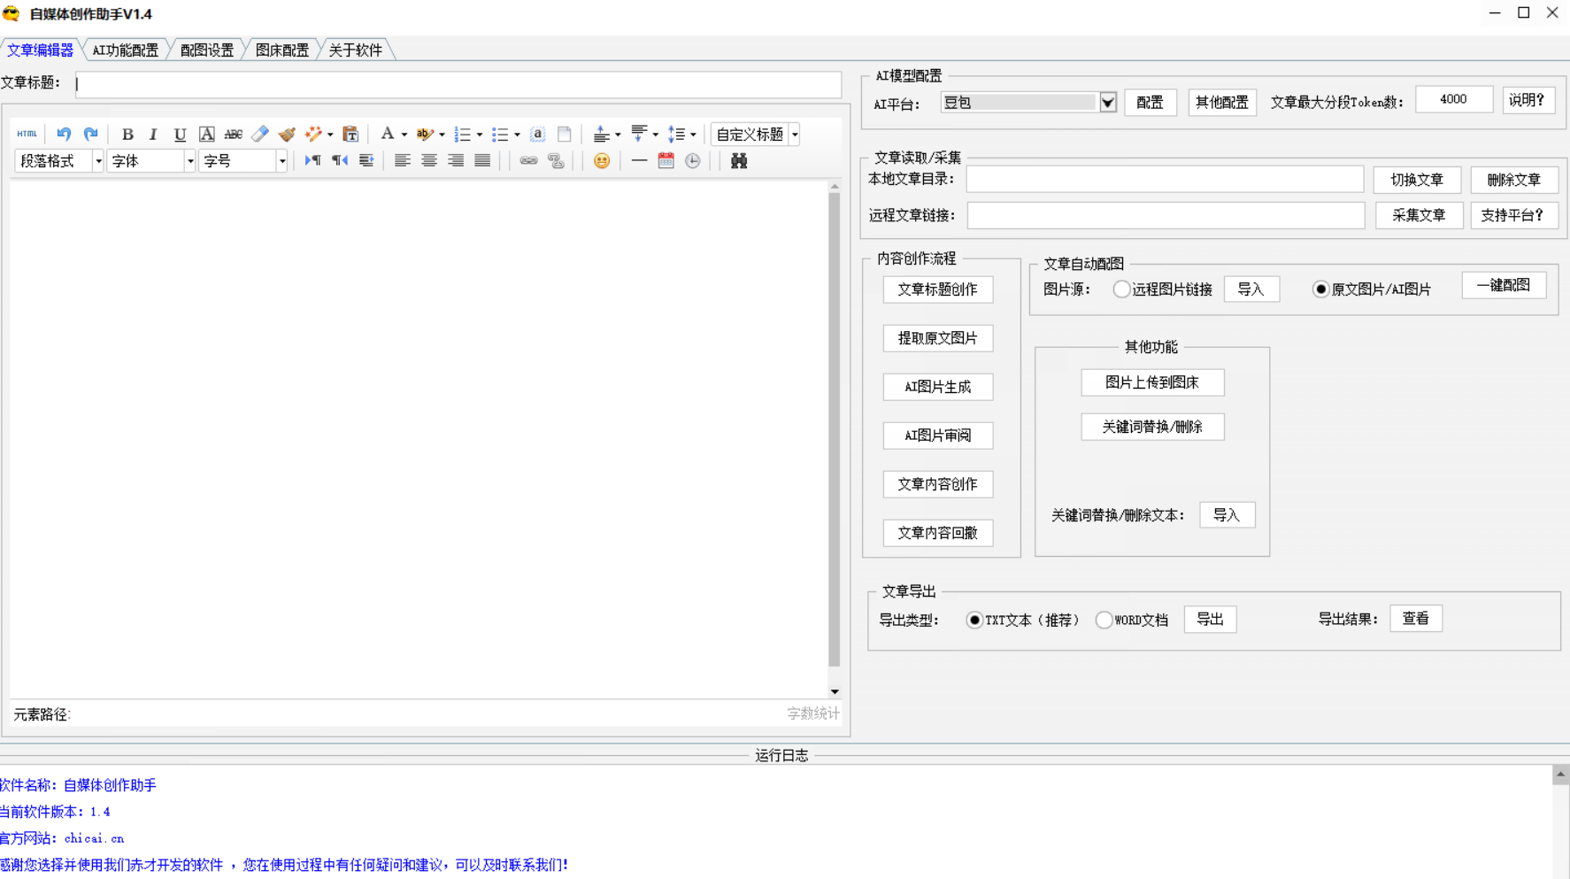Expand font color dropdown arrow

(404, 135)
